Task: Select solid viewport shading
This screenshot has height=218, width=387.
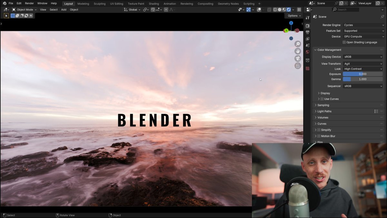Action: pyautogui.click(x=280, y=10)
